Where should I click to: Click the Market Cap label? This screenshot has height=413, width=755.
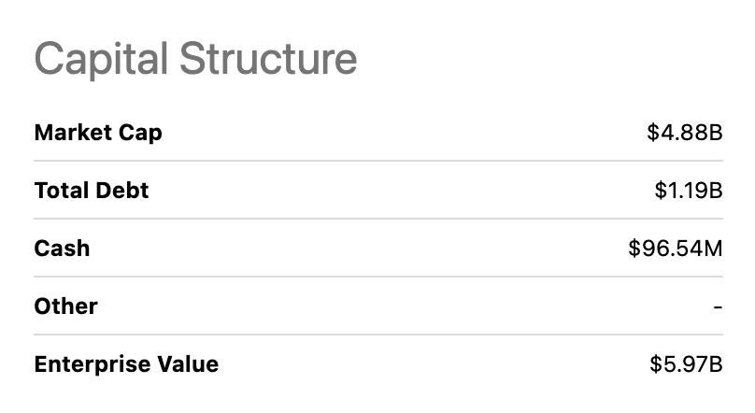[98, 133]
